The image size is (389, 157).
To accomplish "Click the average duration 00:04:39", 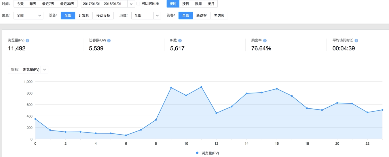I will (344, 48).
